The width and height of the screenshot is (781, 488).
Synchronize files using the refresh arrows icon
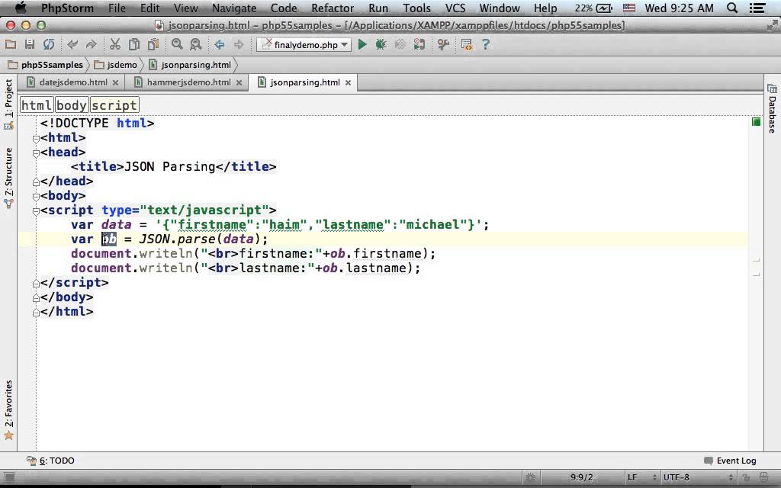click(x=48, y=45)
